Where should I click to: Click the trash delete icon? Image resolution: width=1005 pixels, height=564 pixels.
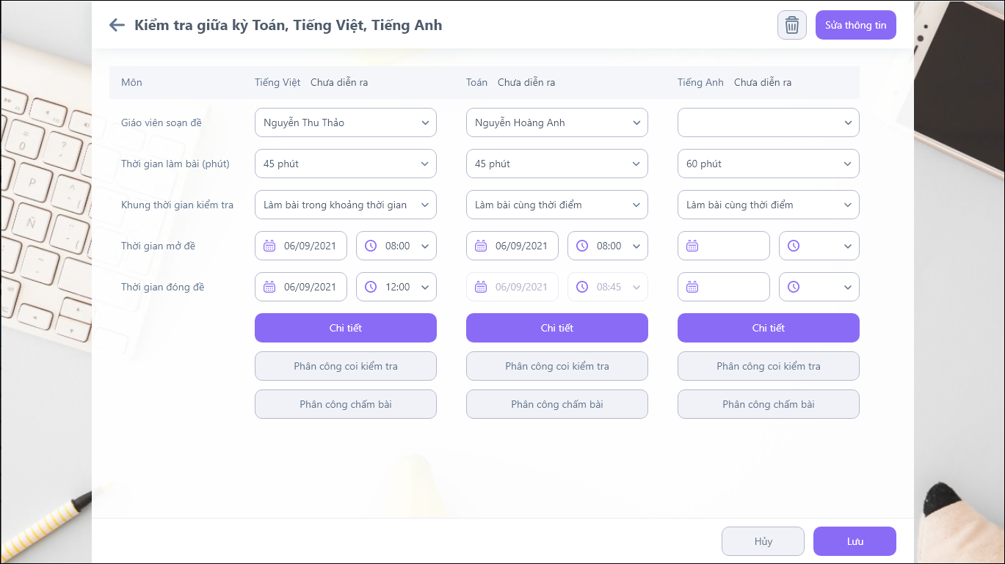click(791, 25)
